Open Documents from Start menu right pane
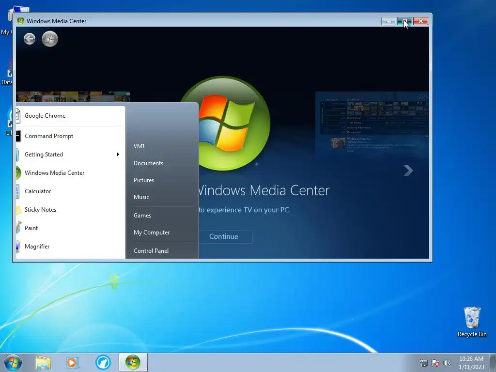Image resolution: width=496 pixels, height=372 pixels. (x=148, y=163)
